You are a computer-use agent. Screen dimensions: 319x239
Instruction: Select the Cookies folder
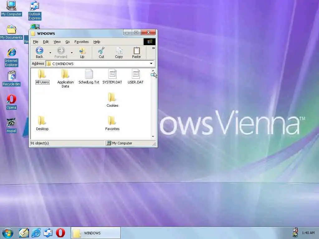coord(112,100)
